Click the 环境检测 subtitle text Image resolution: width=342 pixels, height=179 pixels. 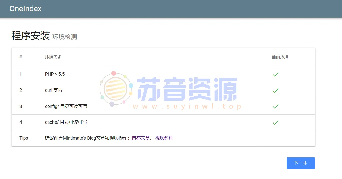64,37
